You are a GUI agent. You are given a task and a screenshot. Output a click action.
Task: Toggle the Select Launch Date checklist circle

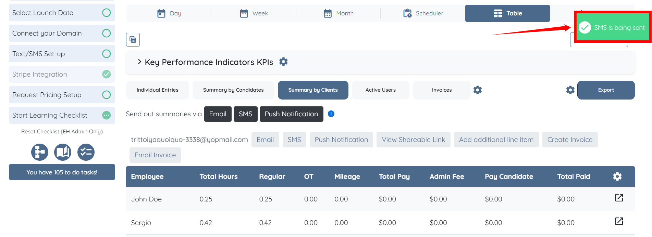[x=107, y=13]
